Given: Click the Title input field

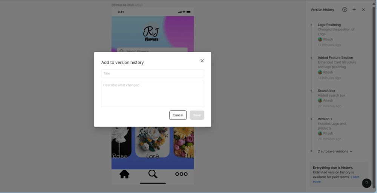Looking at the screenshot, I should 153,74.
